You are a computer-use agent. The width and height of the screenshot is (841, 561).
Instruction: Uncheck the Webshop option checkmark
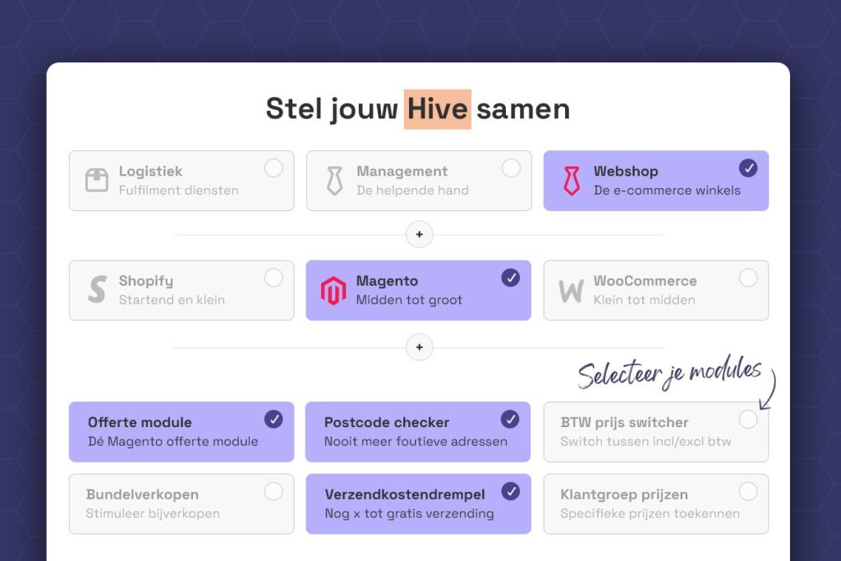pos(748,168)
